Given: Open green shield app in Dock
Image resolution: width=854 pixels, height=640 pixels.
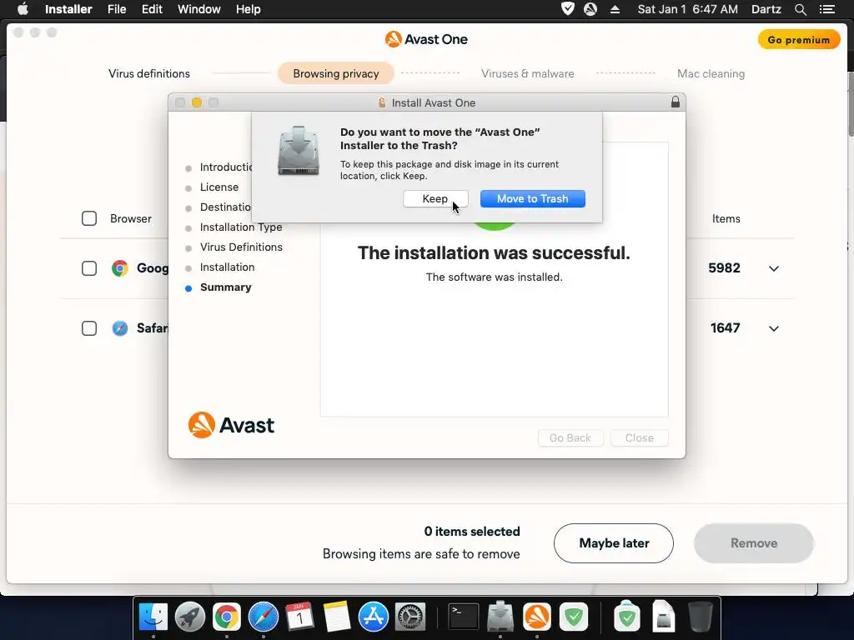Looking at the screenshot, I should [x=574, y=617].
